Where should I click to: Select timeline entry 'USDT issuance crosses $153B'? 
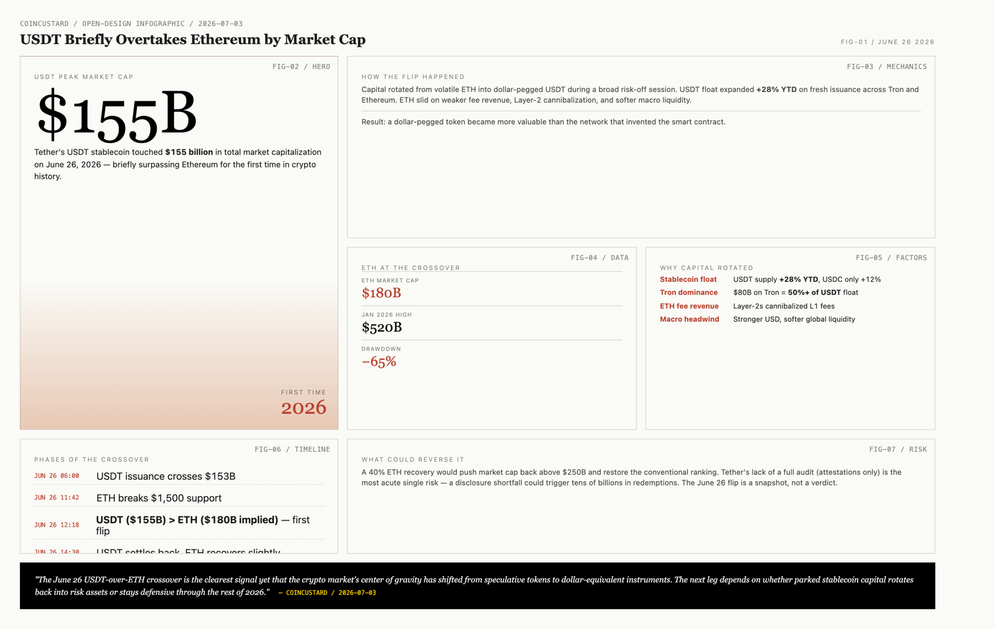point(165,477)
